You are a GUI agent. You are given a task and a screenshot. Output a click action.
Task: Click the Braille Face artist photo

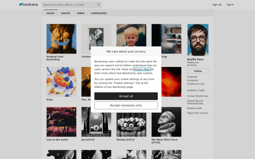[198, 40]
